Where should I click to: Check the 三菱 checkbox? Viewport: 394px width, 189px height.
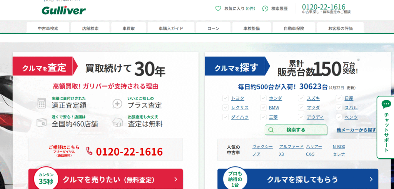click(263, 117)
